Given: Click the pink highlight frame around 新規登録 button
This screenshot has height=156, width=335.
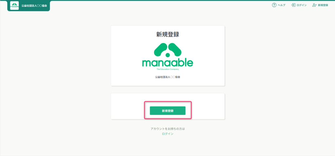Looking at the screenshot, I should tap(168, 102).
